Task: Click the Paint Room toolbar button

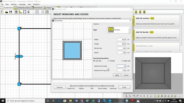Action: click(x=37, y=8)
